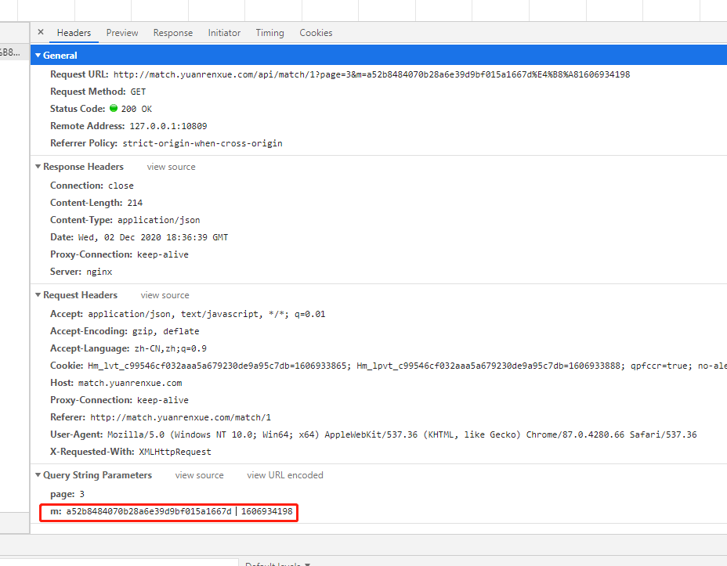Open the Timing tab
The height and width of the screenshot is (566, 727).
pyautogui.click(x=269, y=33)
